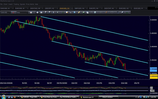The width and height of the screenshot is (158, 99).
Task: Click the icon left of the eraser
Action: [x=118, y=12]
